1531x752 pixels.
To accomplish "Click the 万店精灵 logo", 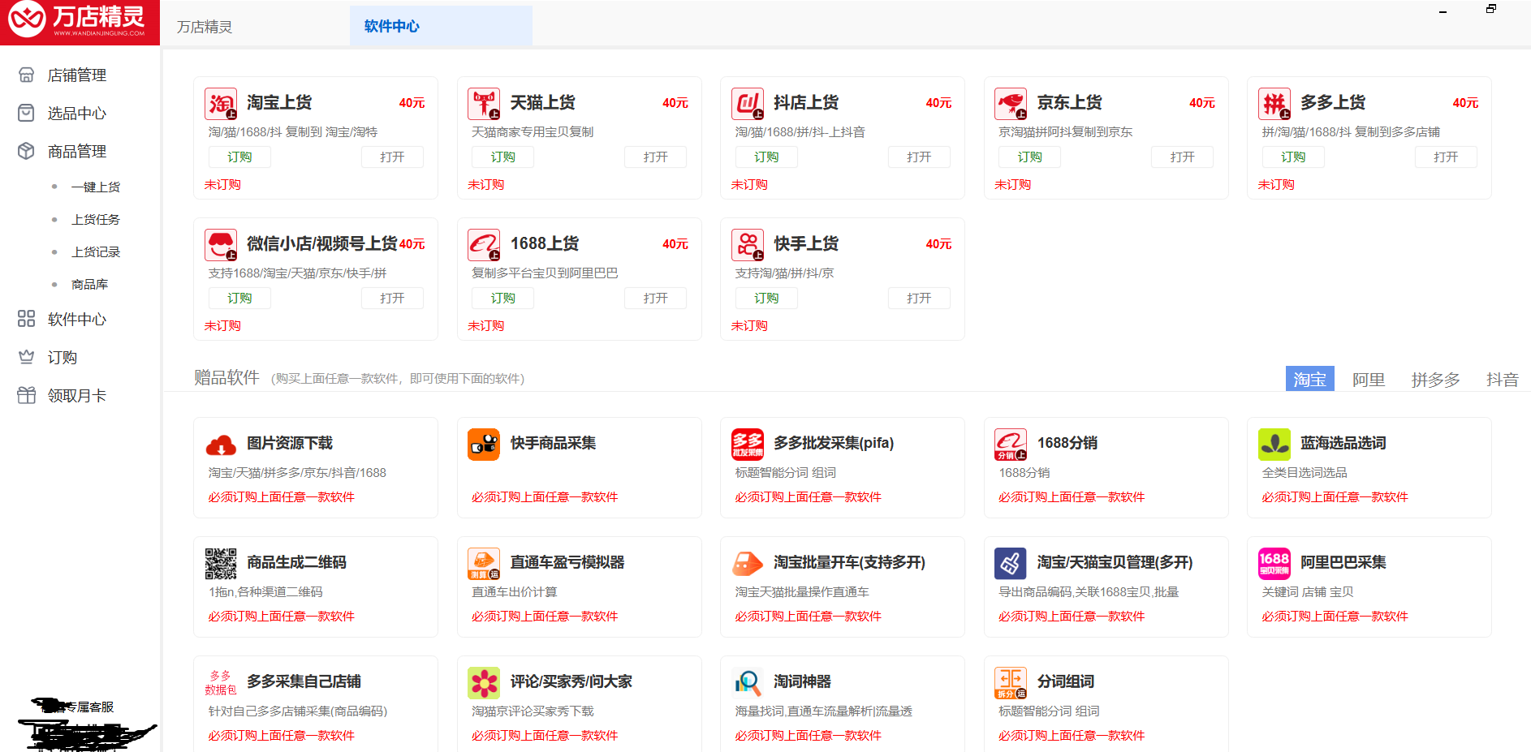I will 80,22.
